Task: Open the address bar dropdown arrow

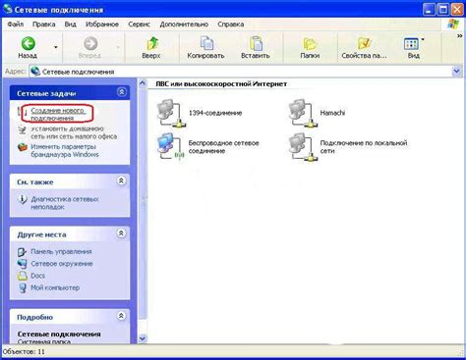Action: (x=456, y=72)
